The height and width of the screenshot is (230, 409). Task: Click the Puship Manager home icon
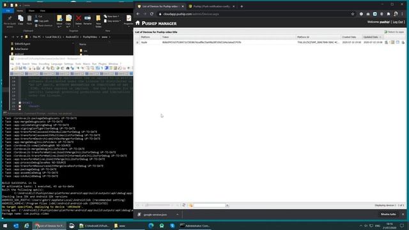pos(137,23)
